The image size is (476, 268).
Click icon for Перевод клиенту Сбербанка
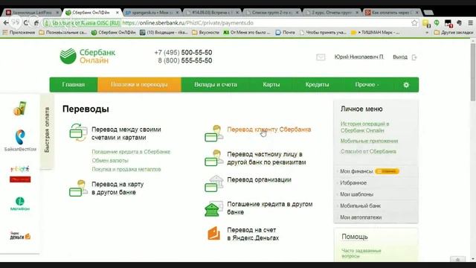pyautogui.click(x=213, y=133)
